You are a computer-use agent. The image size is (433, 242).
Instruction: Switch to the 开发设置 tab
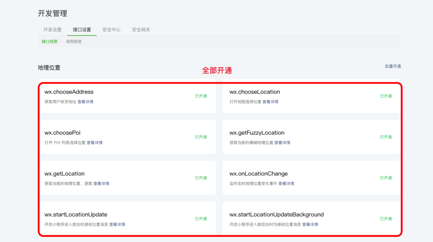point(52,30)
